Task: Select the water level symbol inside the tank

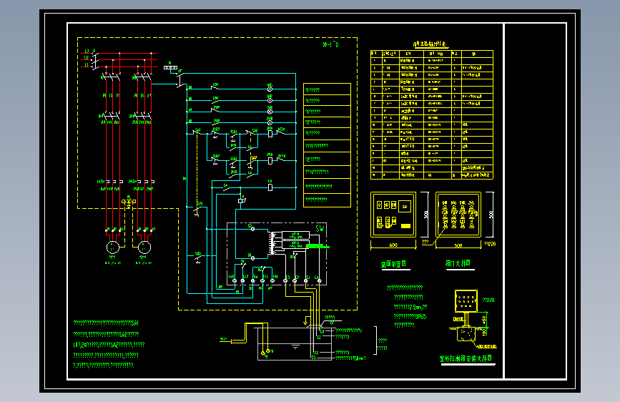Action: (x=295, y=348)
